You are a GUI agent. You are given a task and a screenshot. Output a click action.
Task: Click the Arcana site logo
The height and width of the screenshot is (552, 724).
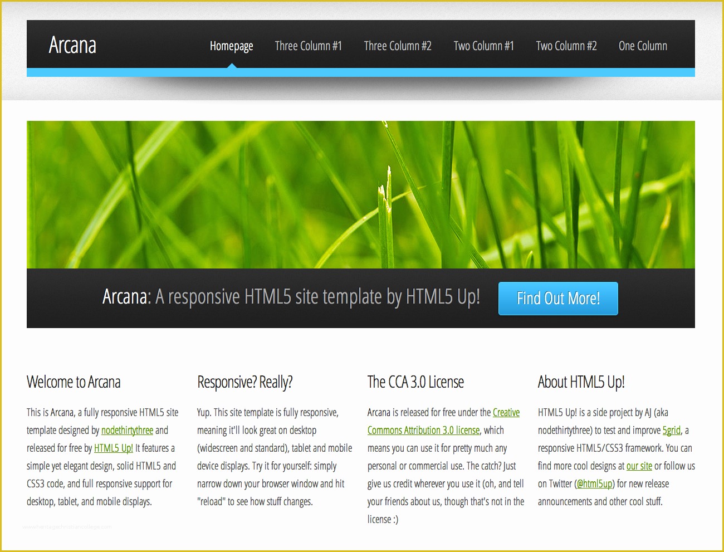[72, 45]
